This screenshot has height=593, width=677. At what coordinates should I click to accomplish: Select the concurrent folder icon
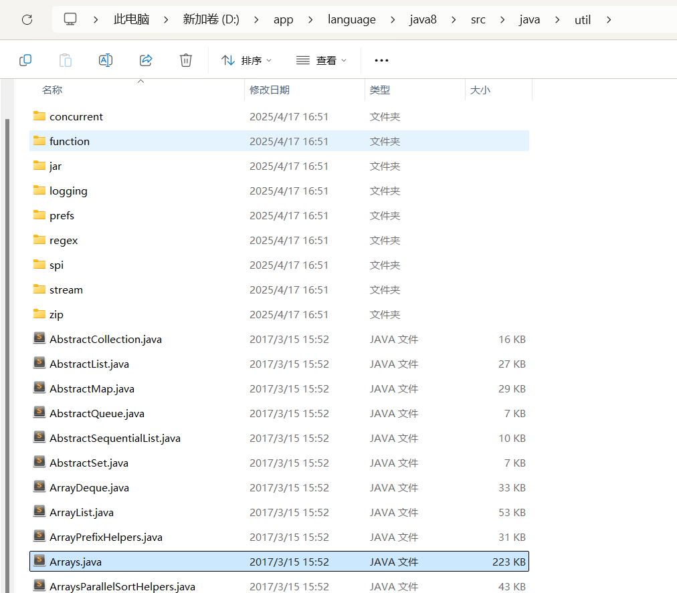click(39, 116)
